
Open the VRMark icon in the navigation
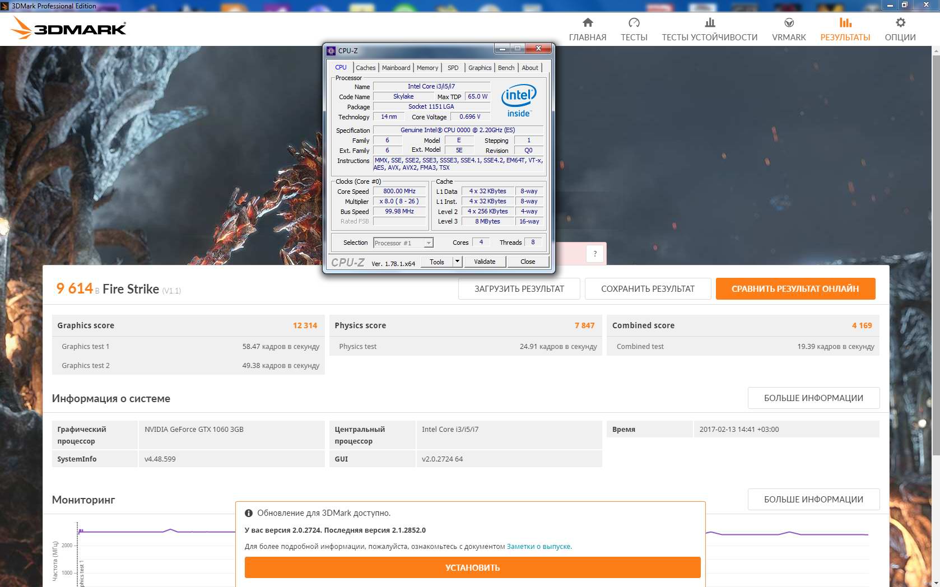789,22
